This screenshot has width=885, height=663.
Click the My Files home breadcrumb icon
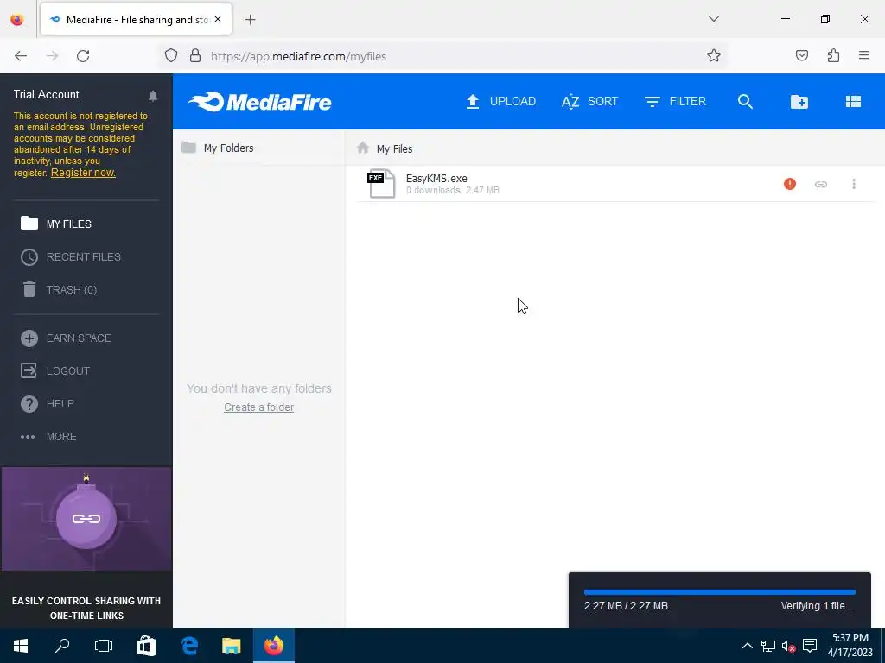click(x=363, y=148)
